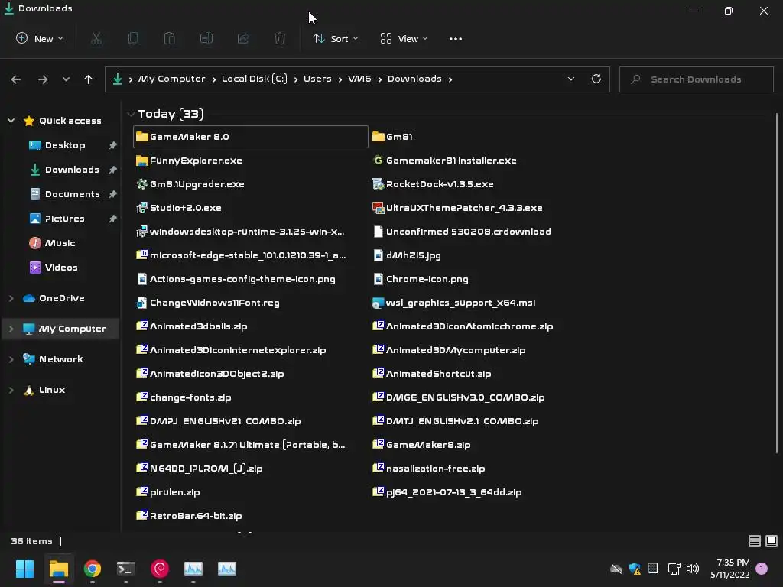Click the Users breadcrumb
This screenshot has width=783, height=587.
317,79
